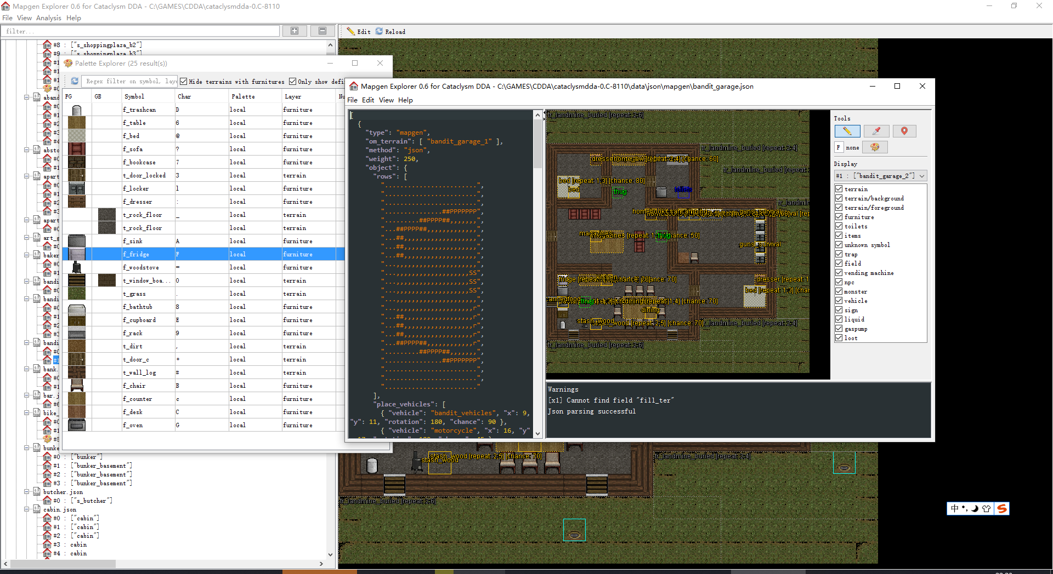This screenshot has width=1053, height=574.
Task: Toggle the unknown symbol checkbox
Action: point(839,245)
